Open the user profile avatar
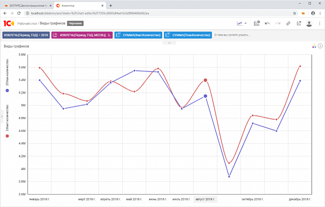This screenshot has height=207, width=325. pyautogui.click(x=309, y=23)
